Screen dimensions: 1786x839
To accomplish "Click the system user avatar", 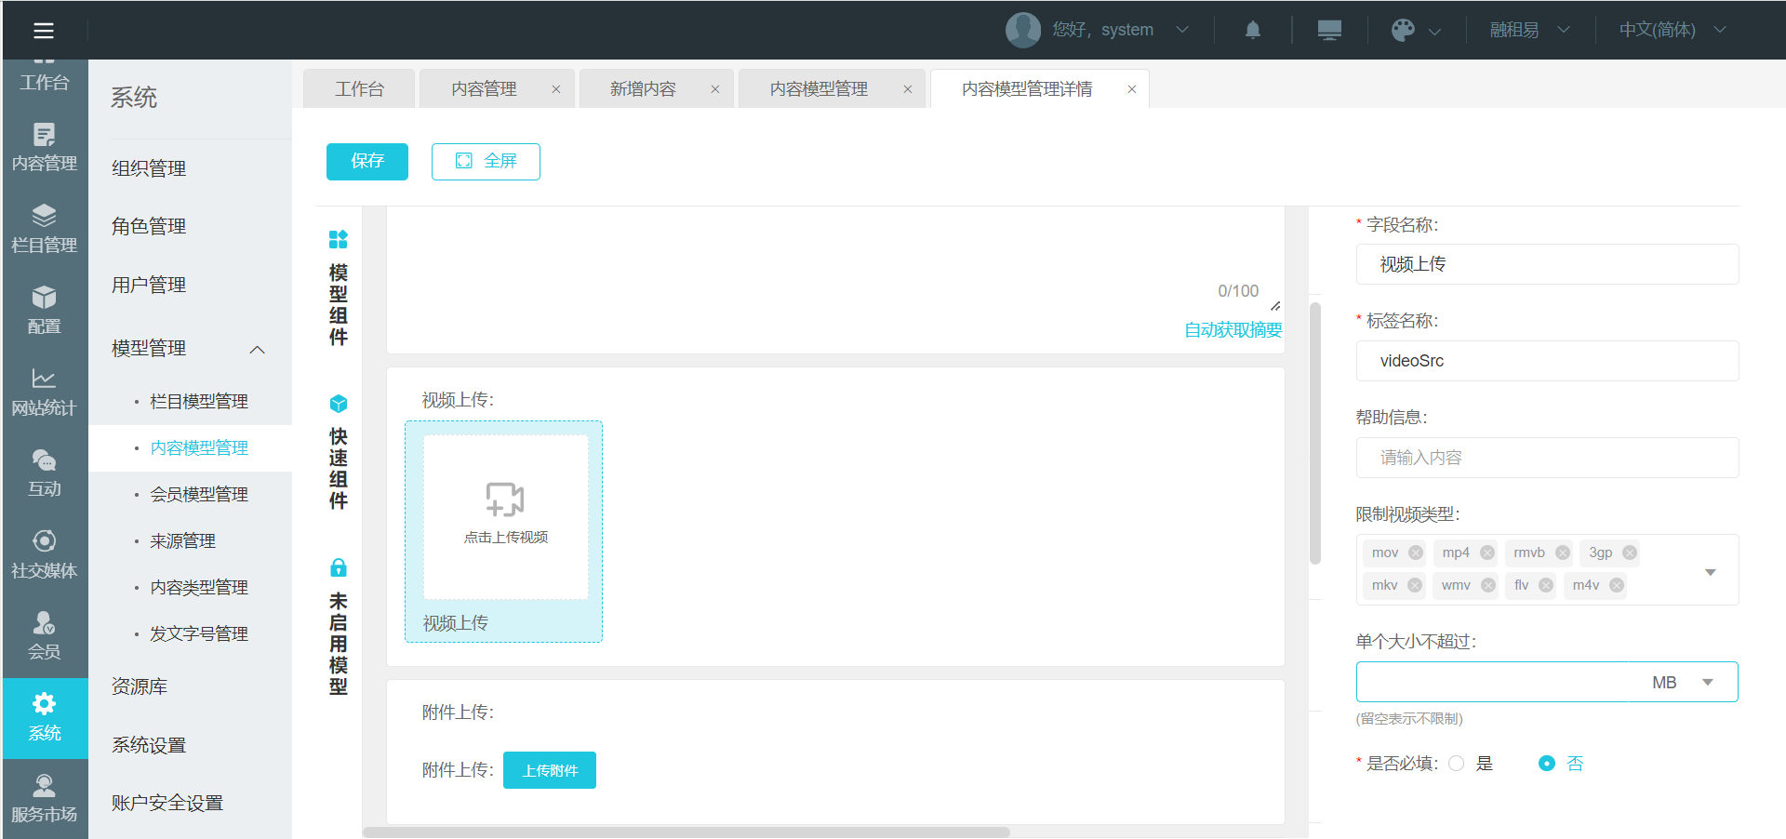I will [x=1023, y=30].
